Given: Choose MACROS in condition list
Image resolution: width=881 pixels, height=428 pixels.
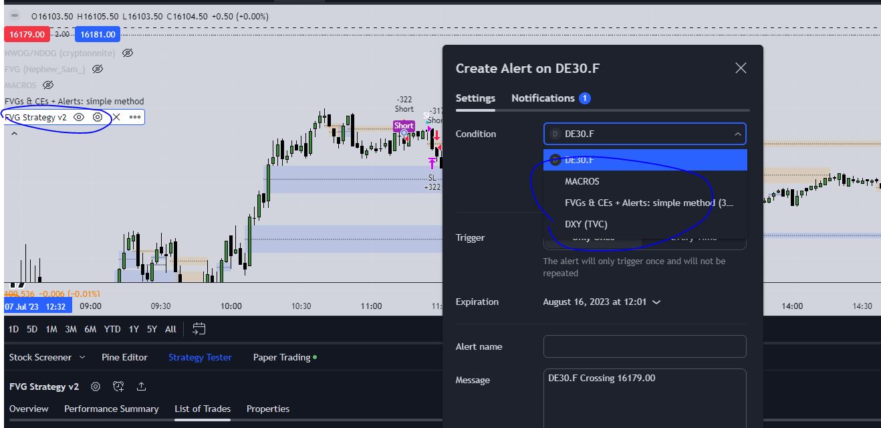Looking at the screenshot, I should point(645,181).
